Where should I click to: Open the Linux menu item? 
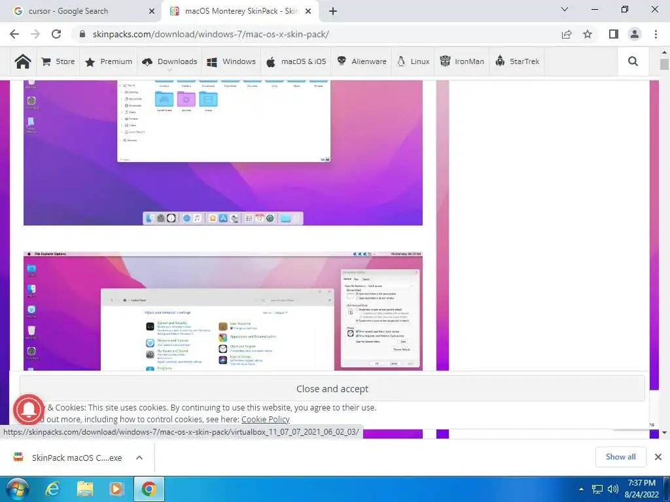click(413, 61)
